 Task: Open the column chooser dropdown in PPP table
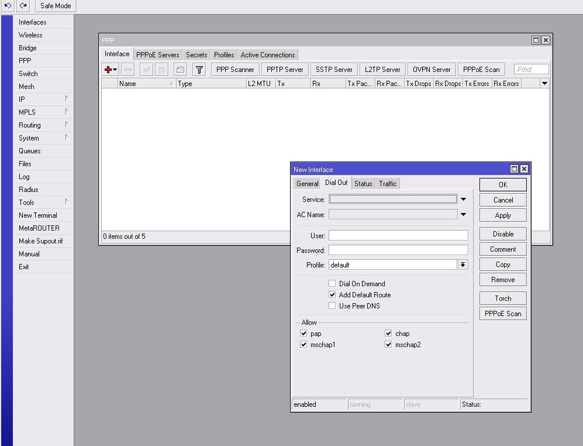click(544, 83)
